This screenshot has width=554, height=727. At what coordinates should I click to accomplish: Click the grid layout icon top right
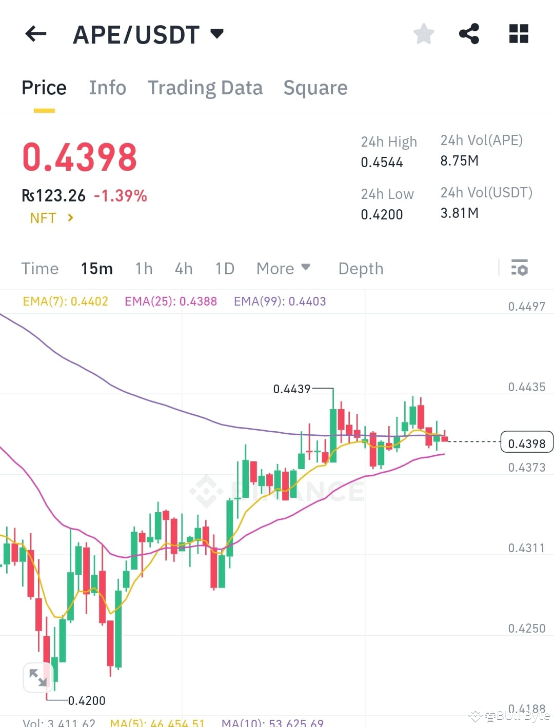518,33
